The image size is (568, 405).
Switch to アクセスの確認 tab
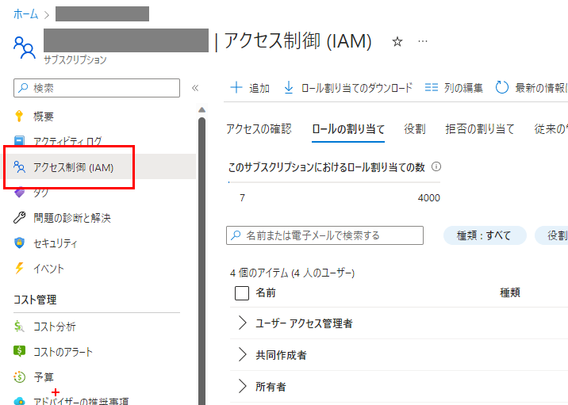point(259,129)
